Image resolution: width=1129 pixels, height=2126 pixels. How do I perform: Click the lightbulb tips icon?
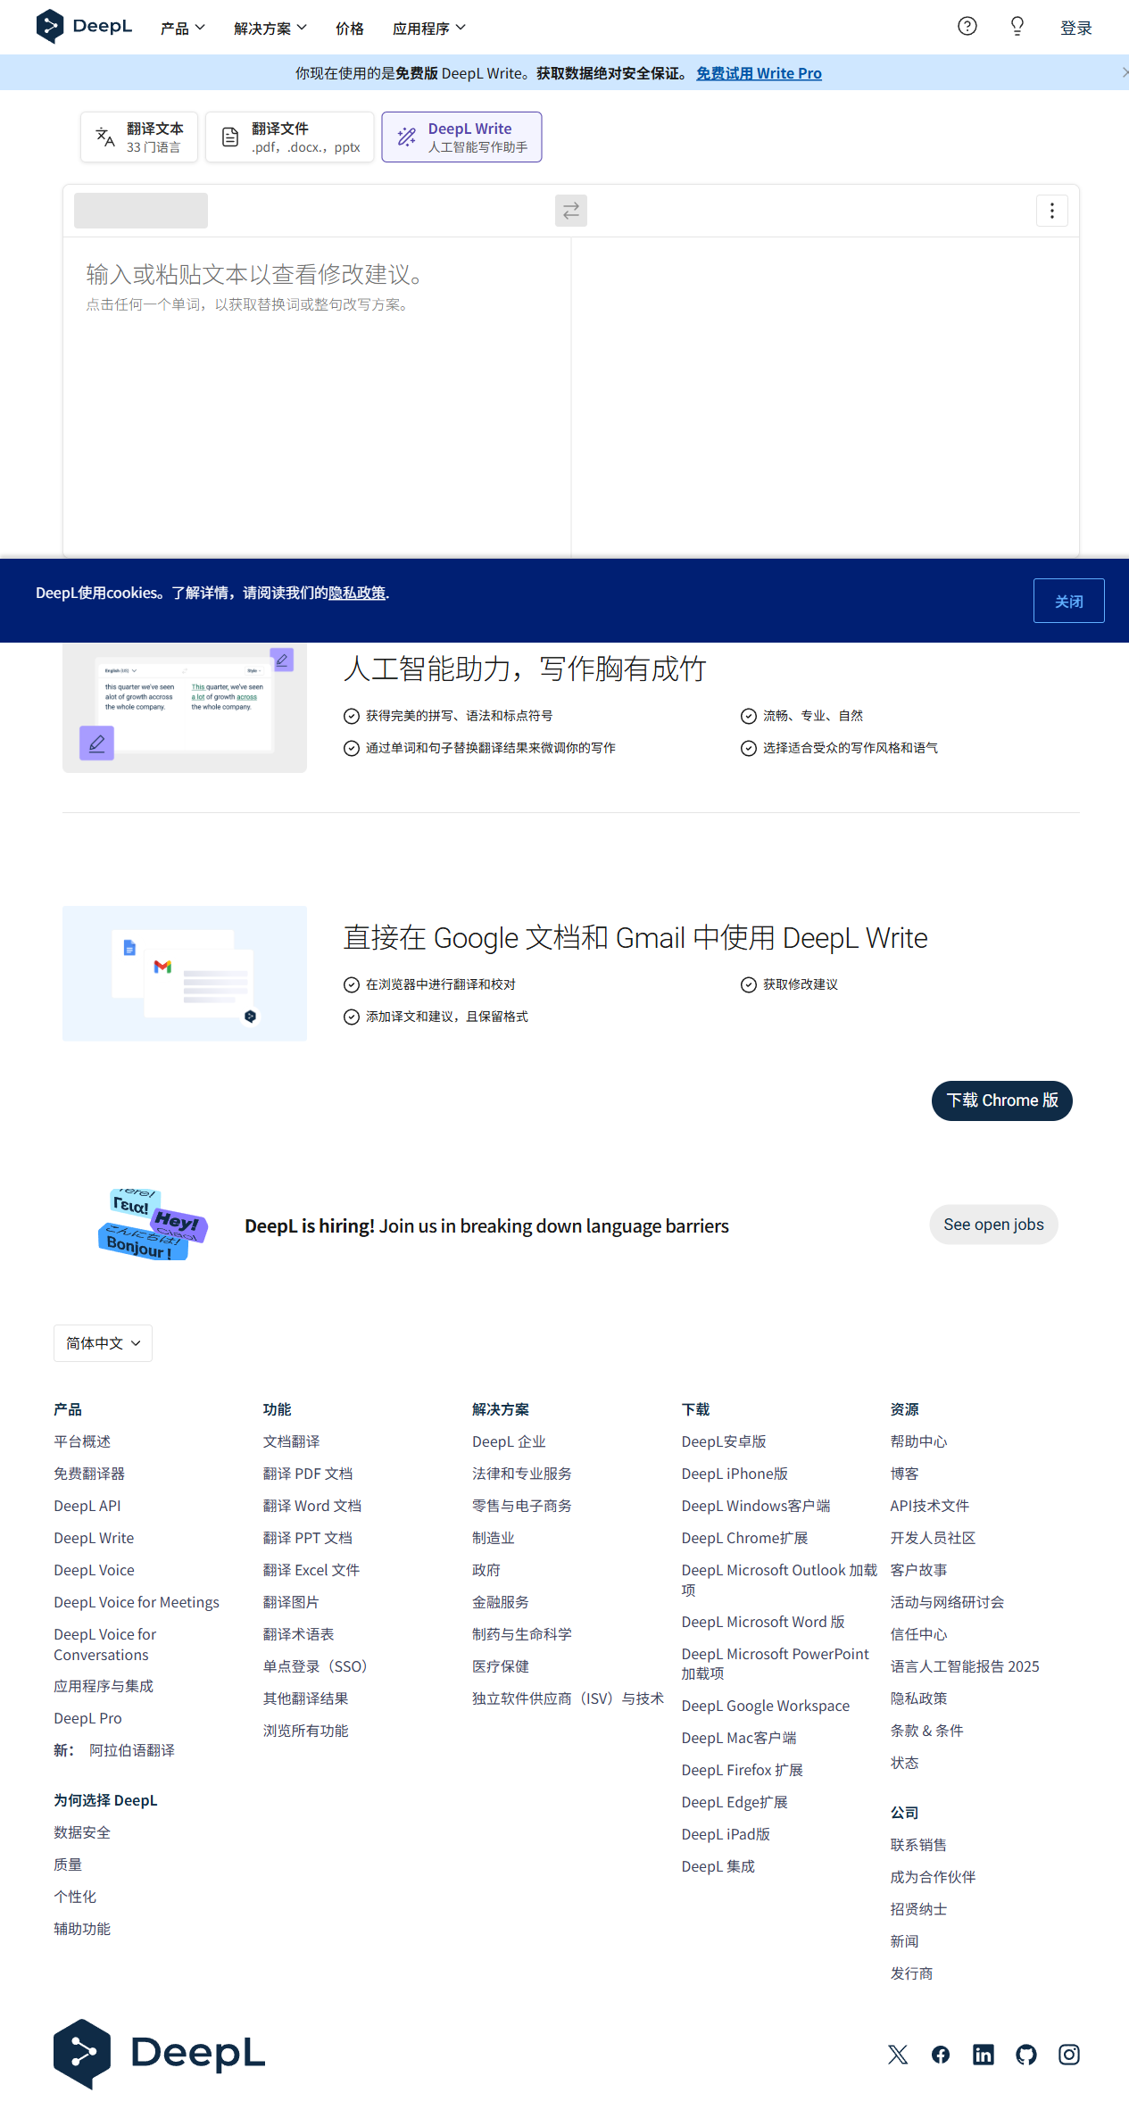point(1017,27)
